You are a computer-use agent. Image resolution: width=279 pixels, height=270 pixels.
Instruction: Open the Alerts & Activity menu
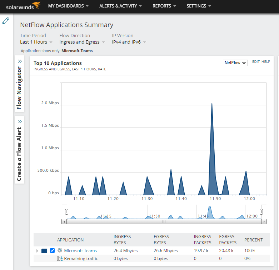pyautogui.click(x=120, y=6)
